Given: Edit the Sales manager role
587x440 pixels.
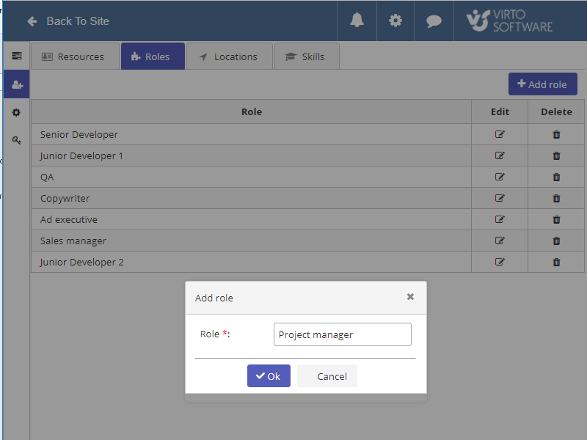Looking at the screenshot, I should click(500, 241).
